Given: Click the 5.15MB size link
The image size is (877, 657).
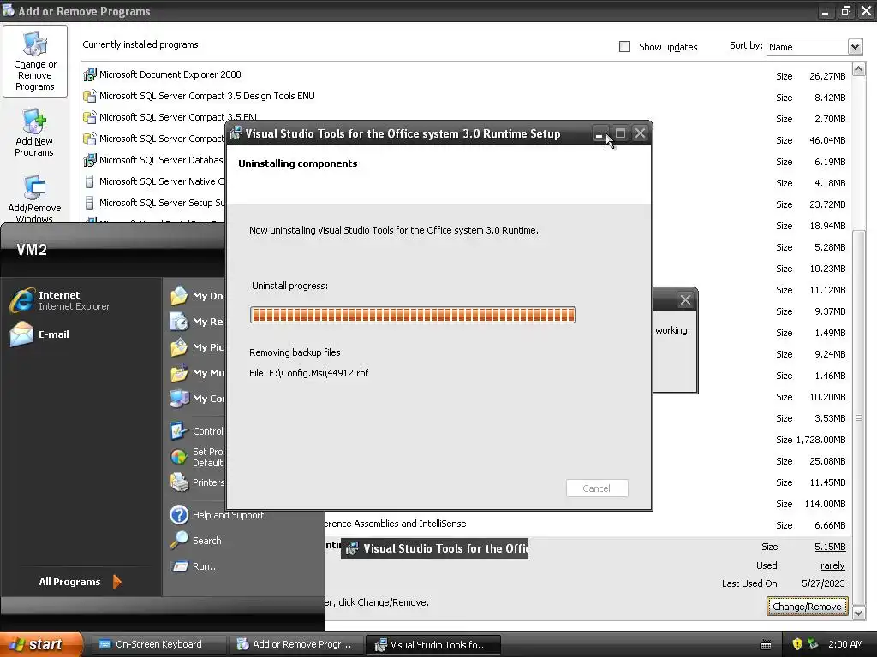Looking at the screenshot, I should pyautogui.click(x=830, y=547).
